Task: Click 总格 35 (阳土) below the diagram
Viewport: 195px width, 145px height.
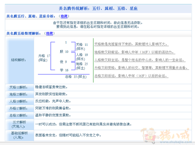Action: (x=76, y=77)
